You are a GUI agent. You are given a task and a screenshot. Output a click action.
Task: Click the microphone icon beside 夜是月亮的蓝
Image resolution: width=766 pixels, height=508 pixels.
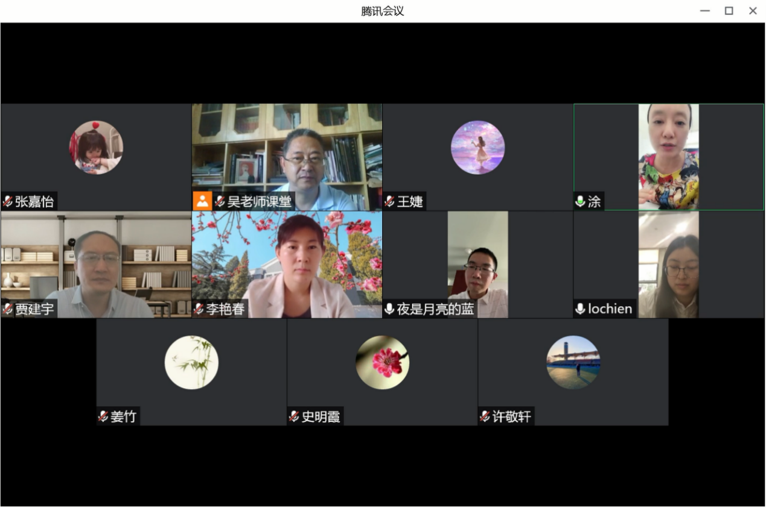390,309
